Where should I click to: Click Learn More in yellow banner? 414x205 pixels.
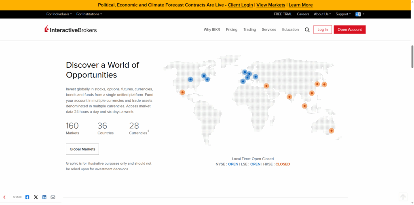coord(300,5)
